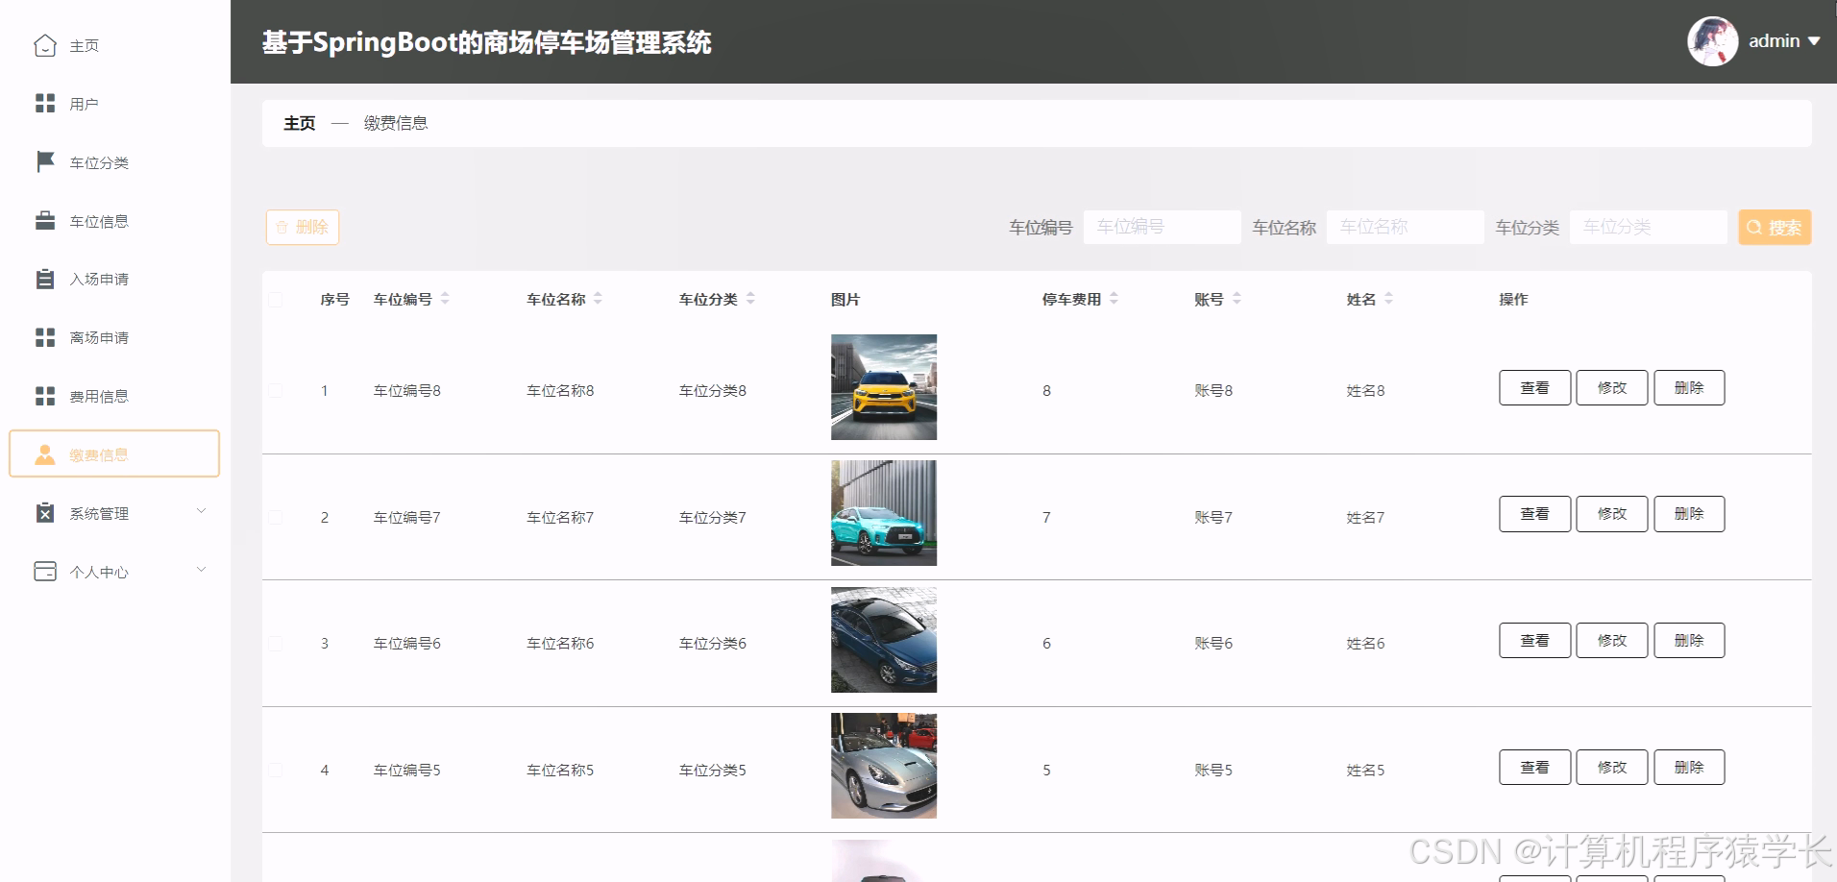
Task: Focus the 车位分类 search field
Action: [1648, 227]
